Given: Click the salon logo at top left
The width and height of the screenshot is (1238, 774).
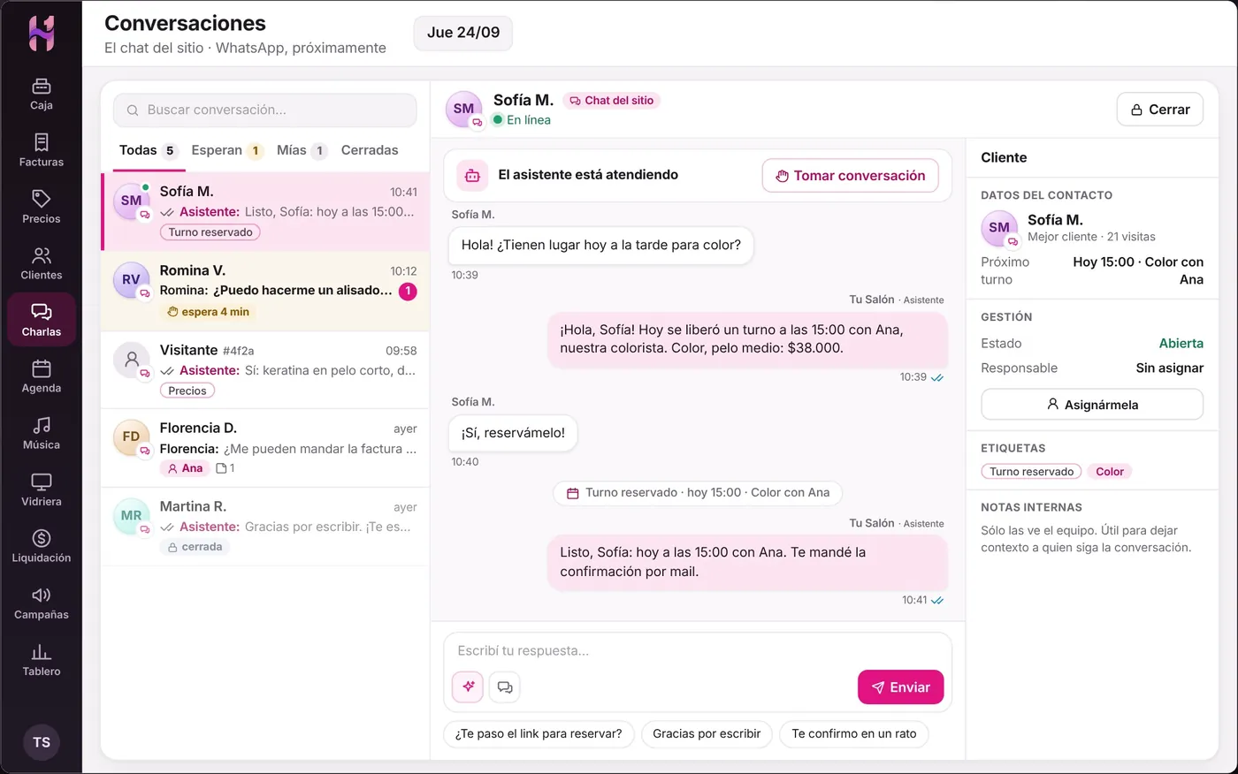Looking at the screenshot, I should coord(42,34).
